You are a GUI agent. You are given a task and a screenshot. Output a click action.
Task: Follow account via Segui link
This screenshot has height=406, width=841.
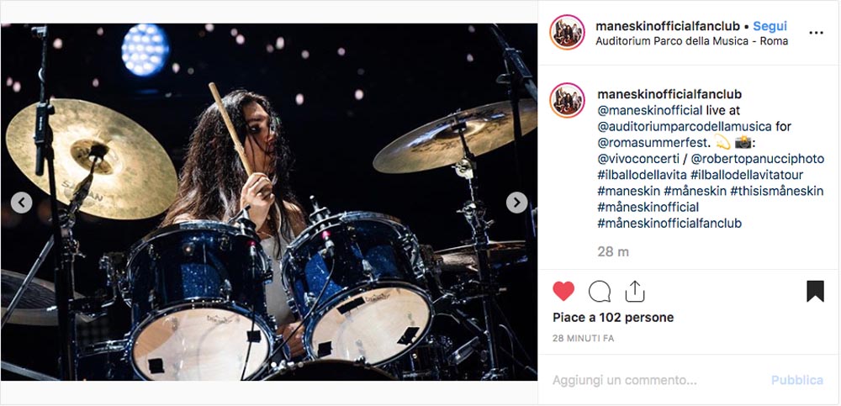[770, 26]
